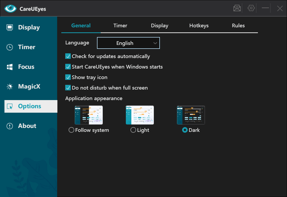
Task: Click the Timer clock icon in sidebar
Action: [10, 47]
